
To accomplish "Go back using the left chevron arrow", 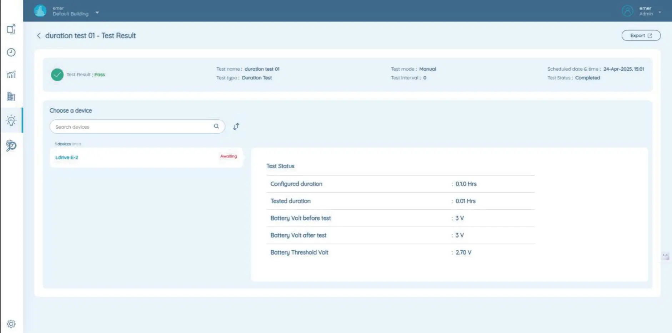I will click(x=39, y=36).
